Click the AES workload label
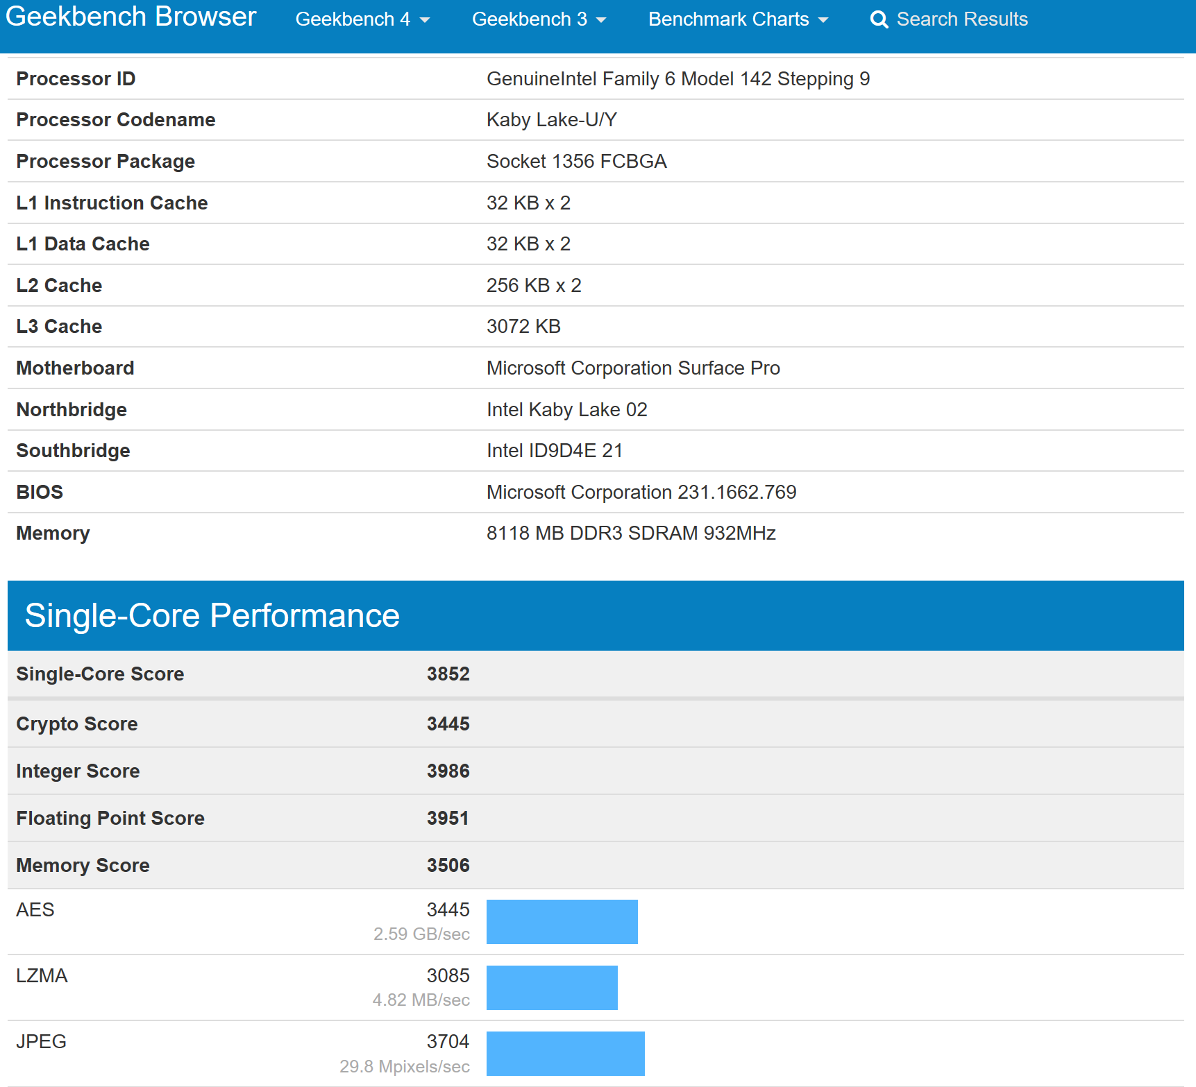 (35, 910)
